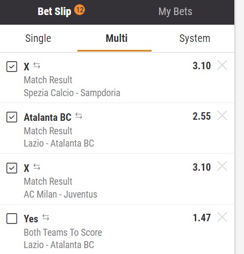Click swap arrows icon for AC Milan draw
This screenshot has height=254, width=244.
37,167
